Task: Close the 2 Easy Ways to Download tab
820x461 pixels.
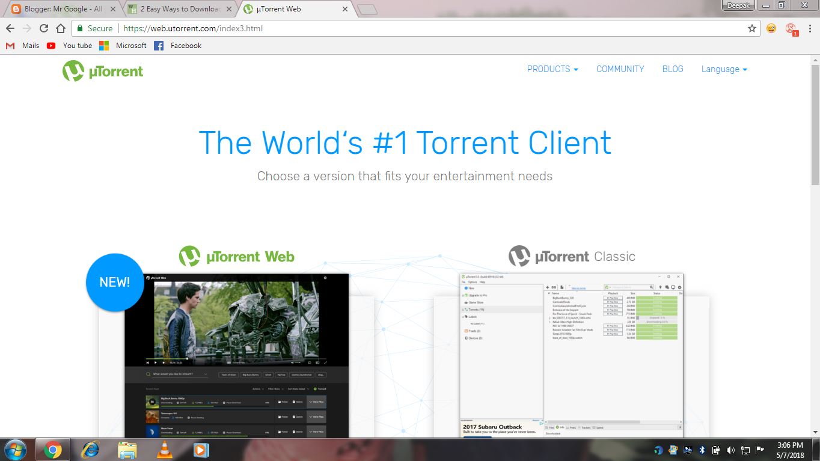Action: click(228, 9)
